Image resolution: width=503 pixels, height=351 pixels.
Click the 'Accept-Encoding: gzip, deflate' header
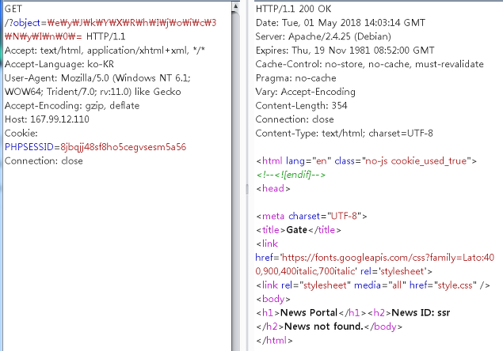click(72, 105)
